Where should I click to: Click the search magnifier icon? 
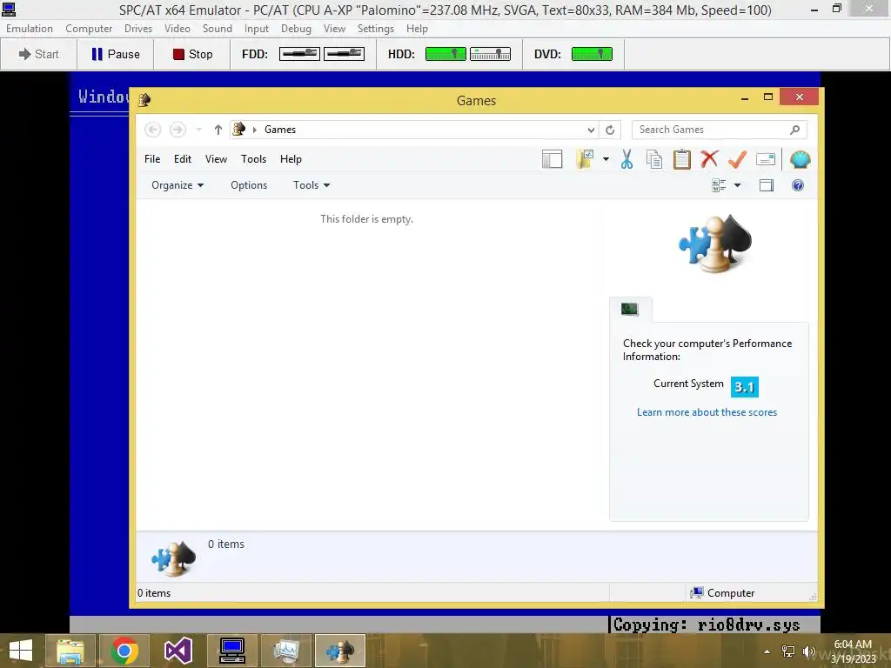pos(794,130)
